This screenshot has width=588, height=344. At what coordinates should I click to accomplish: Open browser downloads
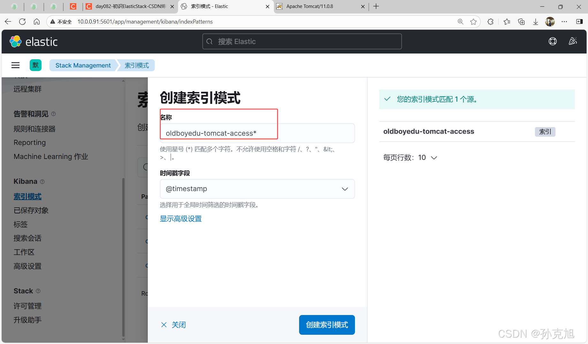coord(536,22)
